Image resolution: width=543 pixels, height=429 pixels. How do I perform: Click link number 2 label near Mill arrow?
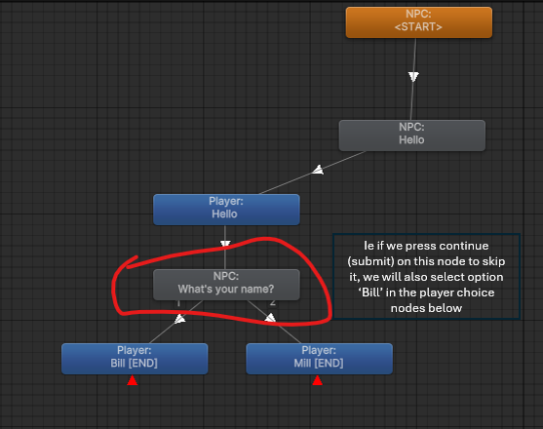coord(273,302)
